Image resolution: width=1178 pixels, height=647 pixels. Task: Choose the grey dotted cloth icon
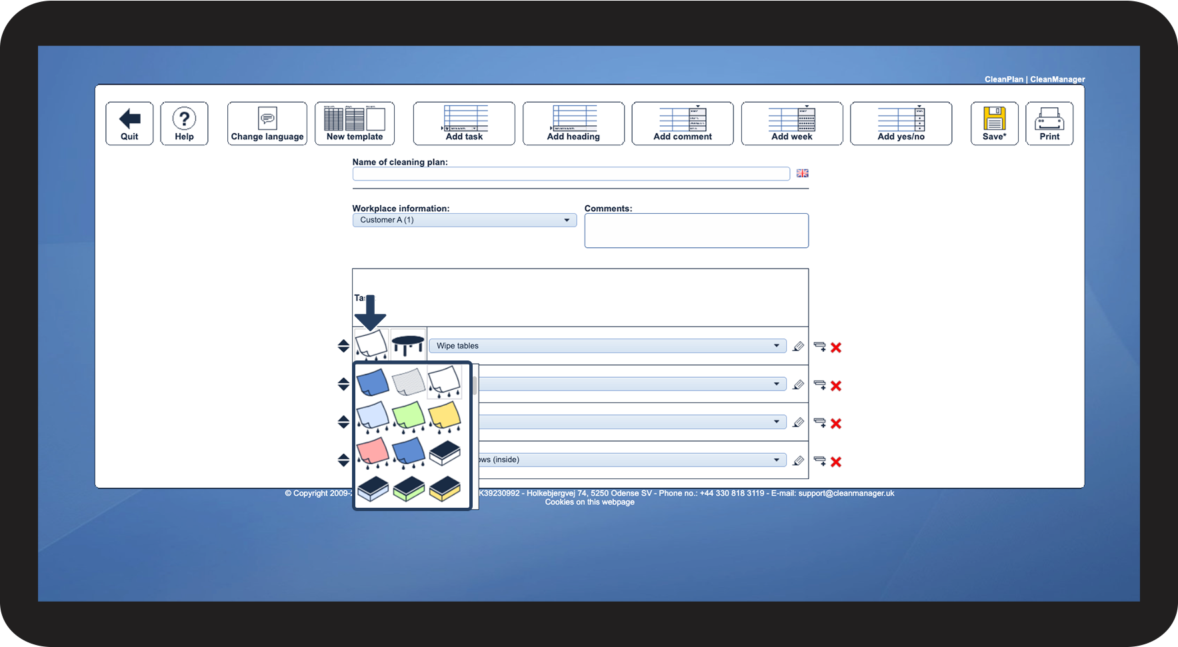pos(409,382)
